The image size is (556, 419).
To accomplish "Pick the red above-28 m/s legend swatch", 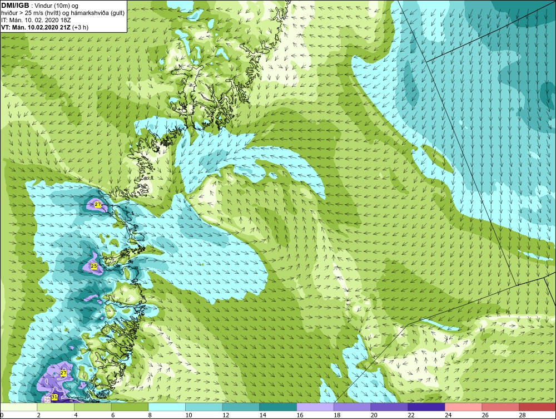I will click(537, 407).
